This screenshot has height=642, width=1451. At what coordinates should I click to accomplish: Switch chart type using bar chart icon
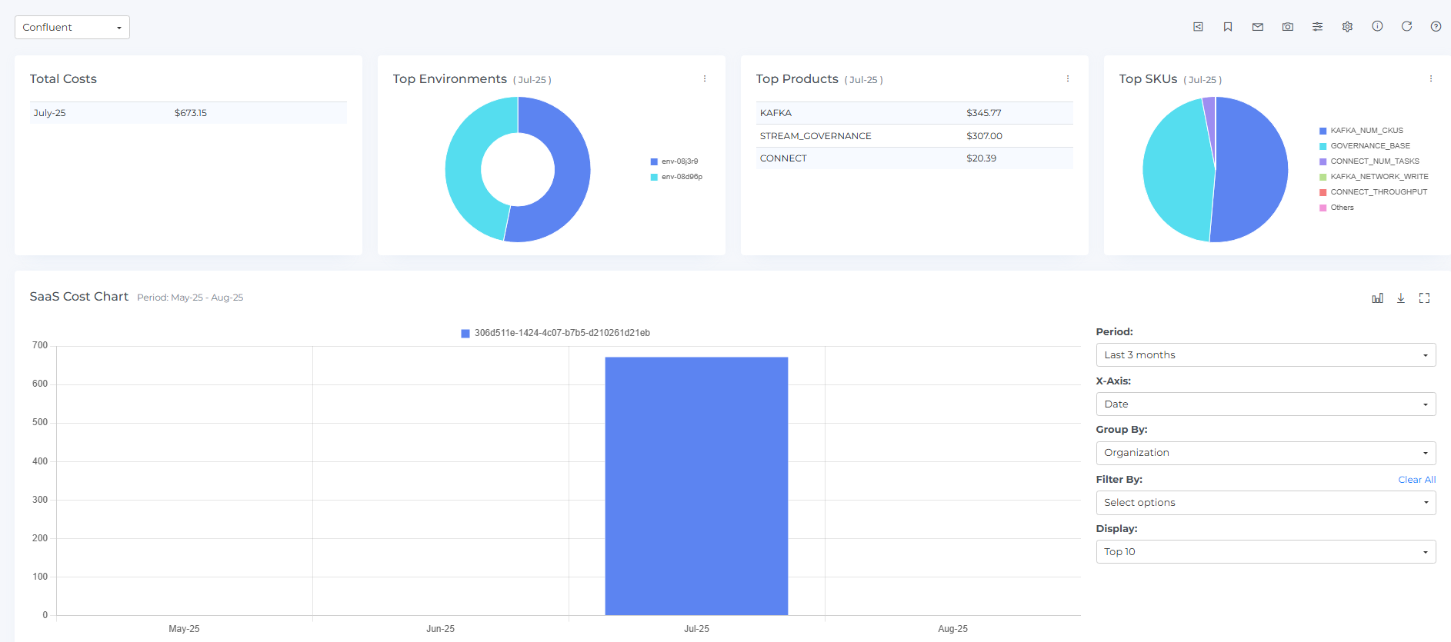1377,298
